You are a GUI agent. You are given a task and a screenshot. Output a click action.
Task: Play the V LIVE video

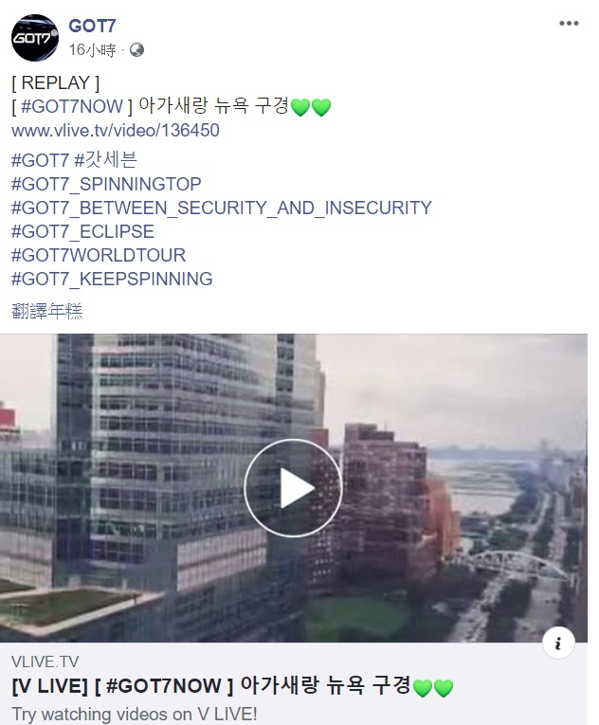pos(293,488)
